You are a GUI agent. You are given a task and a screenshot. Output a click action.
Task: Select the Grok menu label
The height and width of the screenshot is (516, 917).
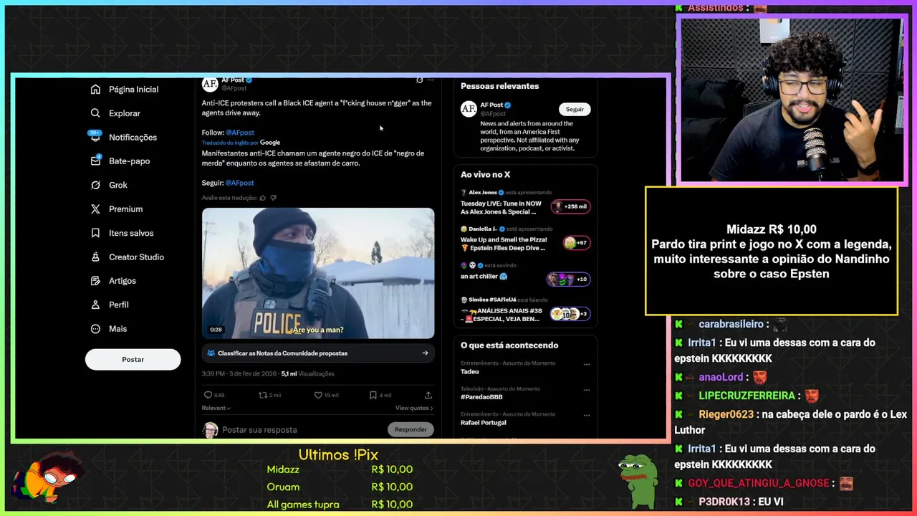click(118, 185)
